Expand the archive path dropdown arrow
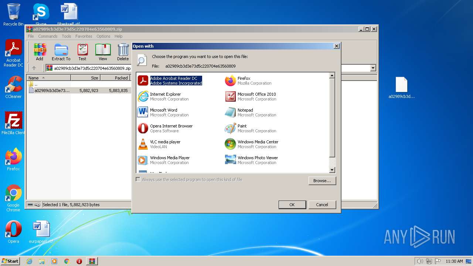473x266 pixels. point(373,68)
